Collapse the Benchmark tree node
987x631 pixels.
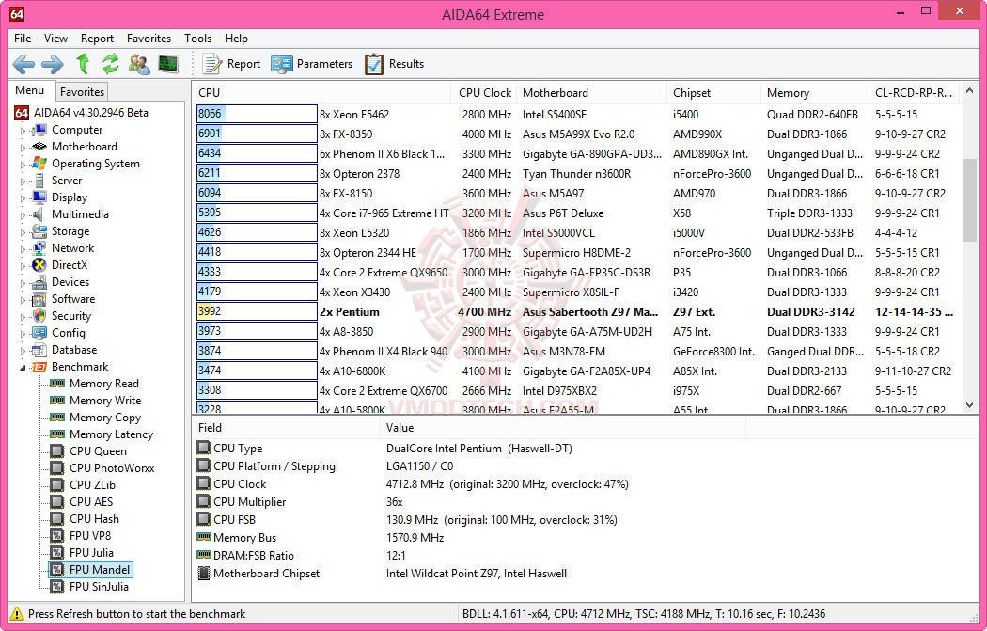23,367
